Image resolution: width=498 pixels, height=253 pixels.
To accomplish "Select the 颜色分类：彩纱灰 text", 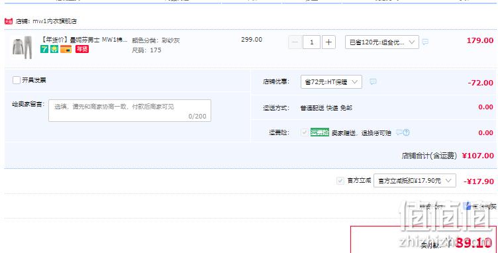I will coord(156,40).
